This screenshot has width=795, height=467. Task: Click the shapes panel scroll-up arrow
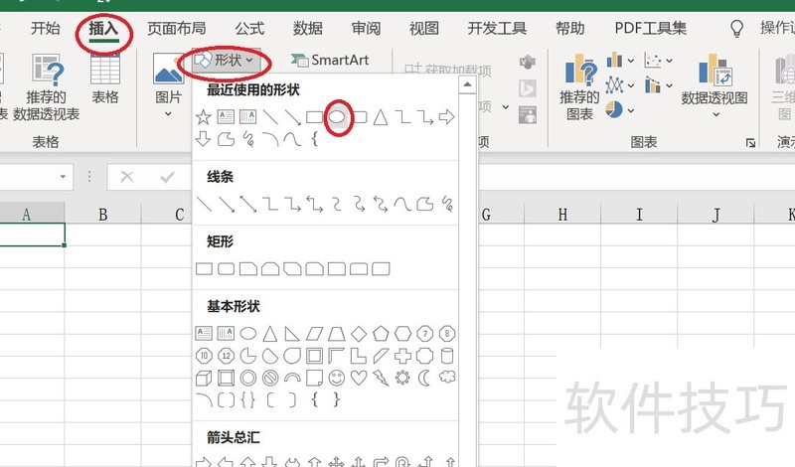467,84
